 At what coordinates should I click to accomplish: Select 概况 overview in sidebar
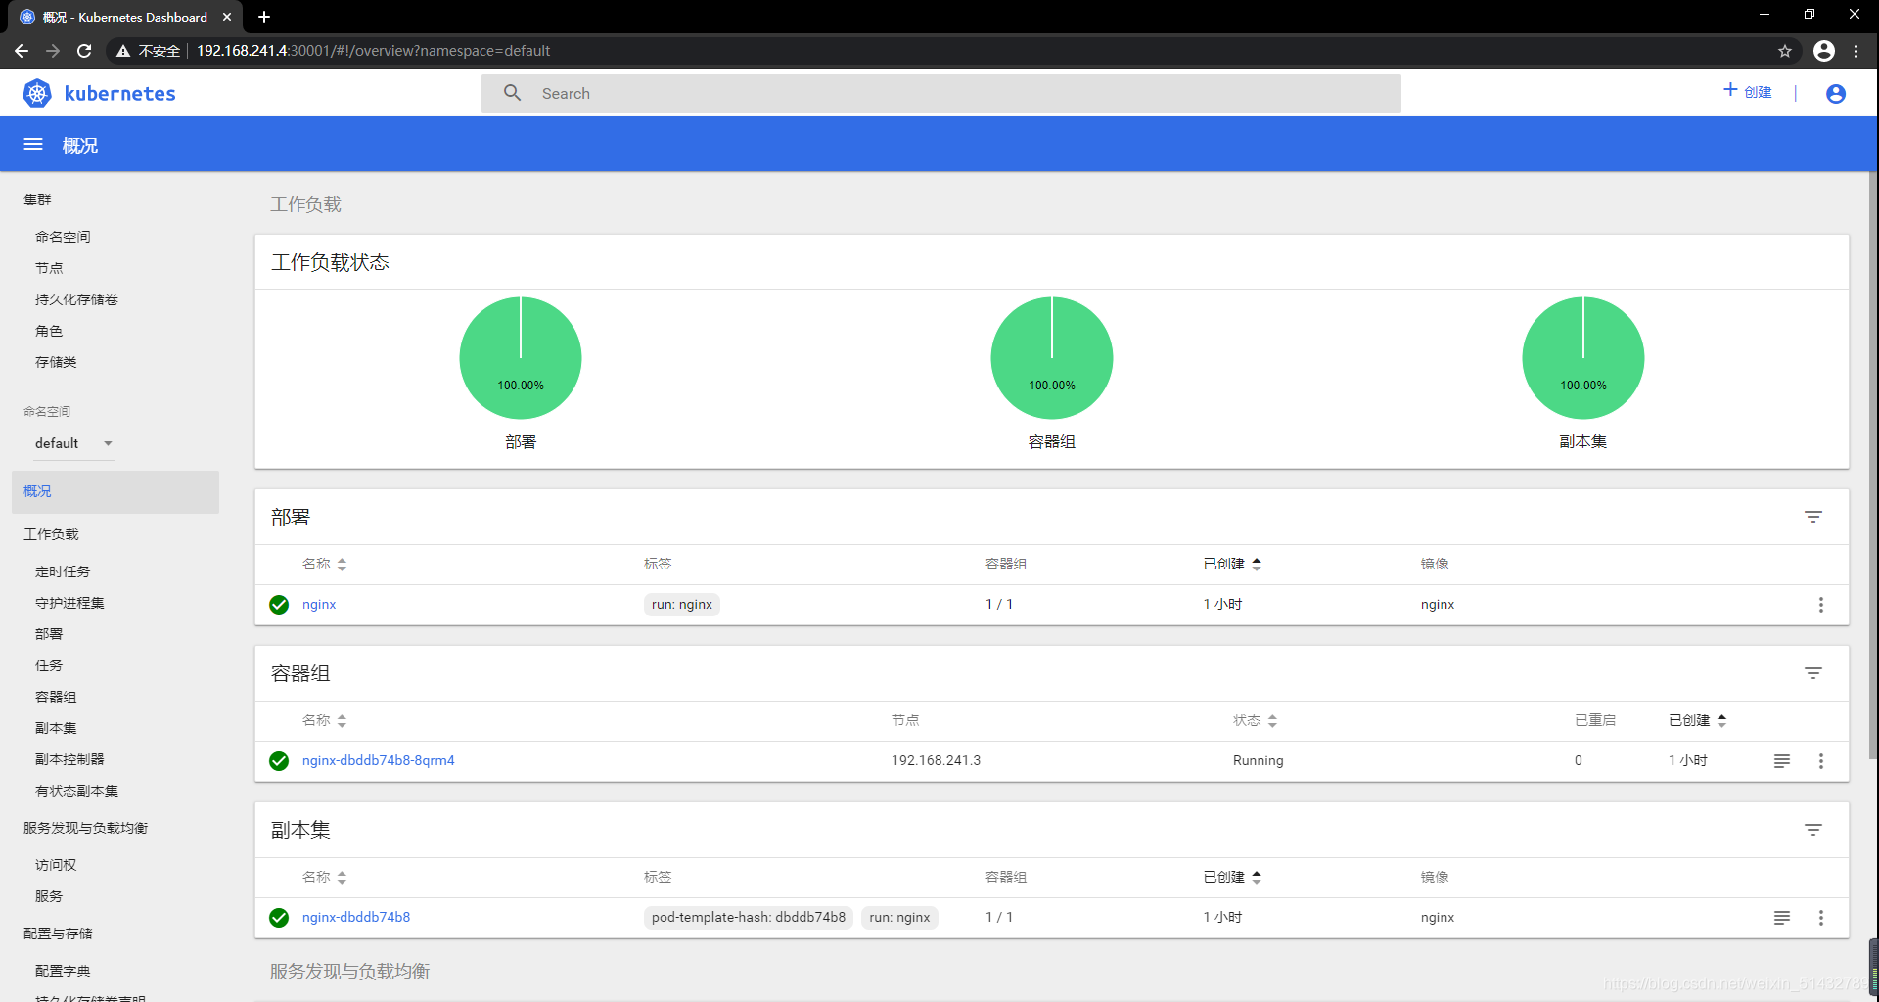click(115, 491)
